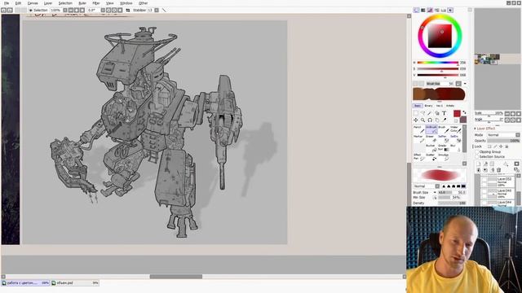Image resolution: width=522 pixels, height=293 pixels.
Task: Select the Lasso selection tool
Action: (422, 113)
